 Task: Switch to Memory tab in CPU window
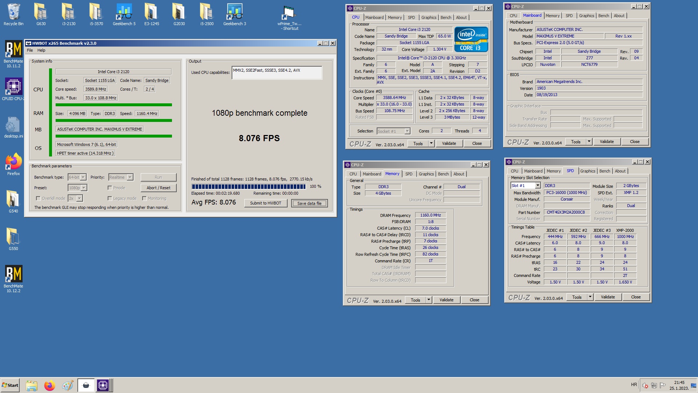394,17
